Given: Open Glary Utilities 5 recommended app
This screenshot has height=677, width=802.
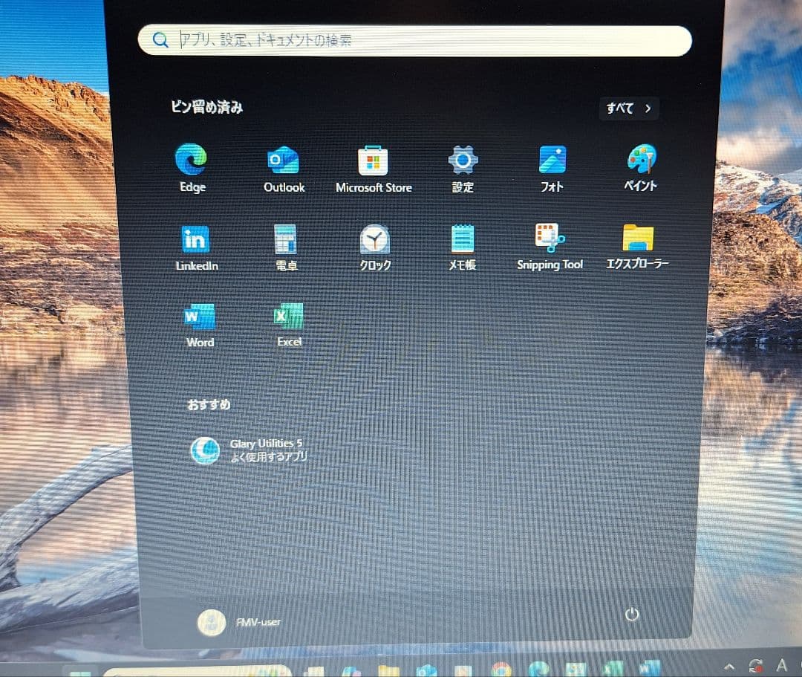Looking at the screenshot, I should click(x=249, y=450).
